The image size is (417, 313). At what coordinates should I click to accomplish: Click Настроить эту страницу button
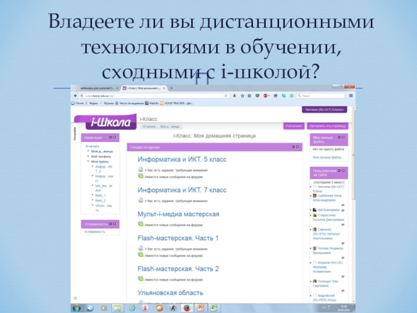[x=327, y=126]
